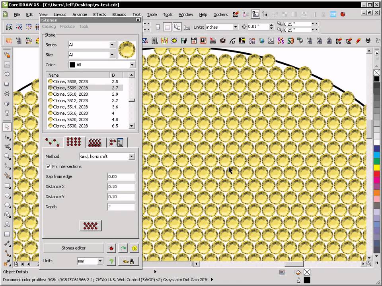Click the apply grid fill button

pyautogui.click(x=91, y=226)
